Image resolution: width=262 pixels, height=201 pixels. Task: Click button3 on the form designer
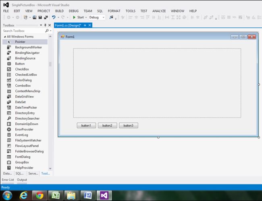pos(128,126)
